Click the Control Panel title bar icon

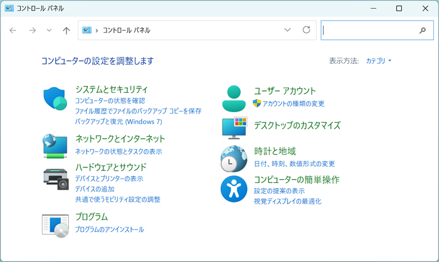pyautogui.click(x=9, y=8)
